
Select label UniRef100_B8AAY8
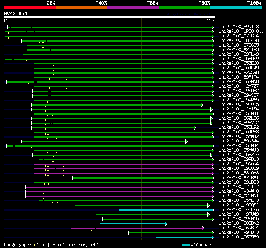click(239, 173)
